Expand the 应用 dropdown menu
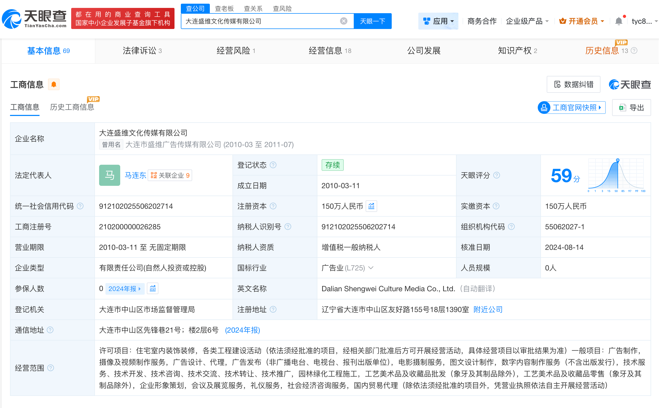 click(x=438, y=21)
